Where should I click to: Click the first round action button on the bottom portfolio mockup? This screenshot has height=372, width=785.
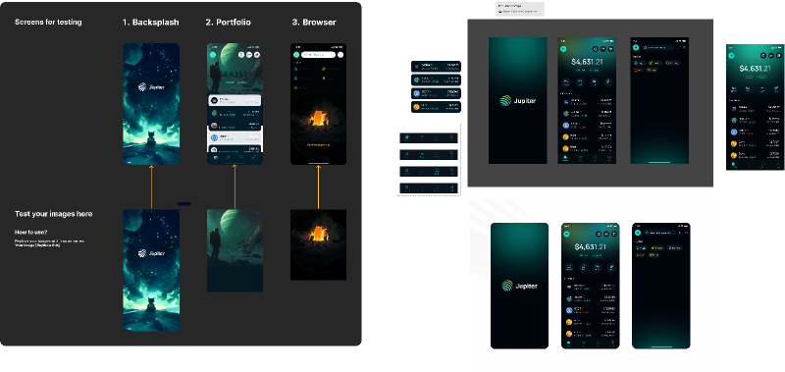point(570,267)
